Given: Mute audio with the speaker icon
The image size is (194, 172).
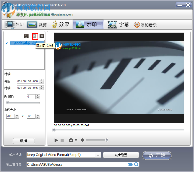Looking at the screenshot, I should (82, 140).
